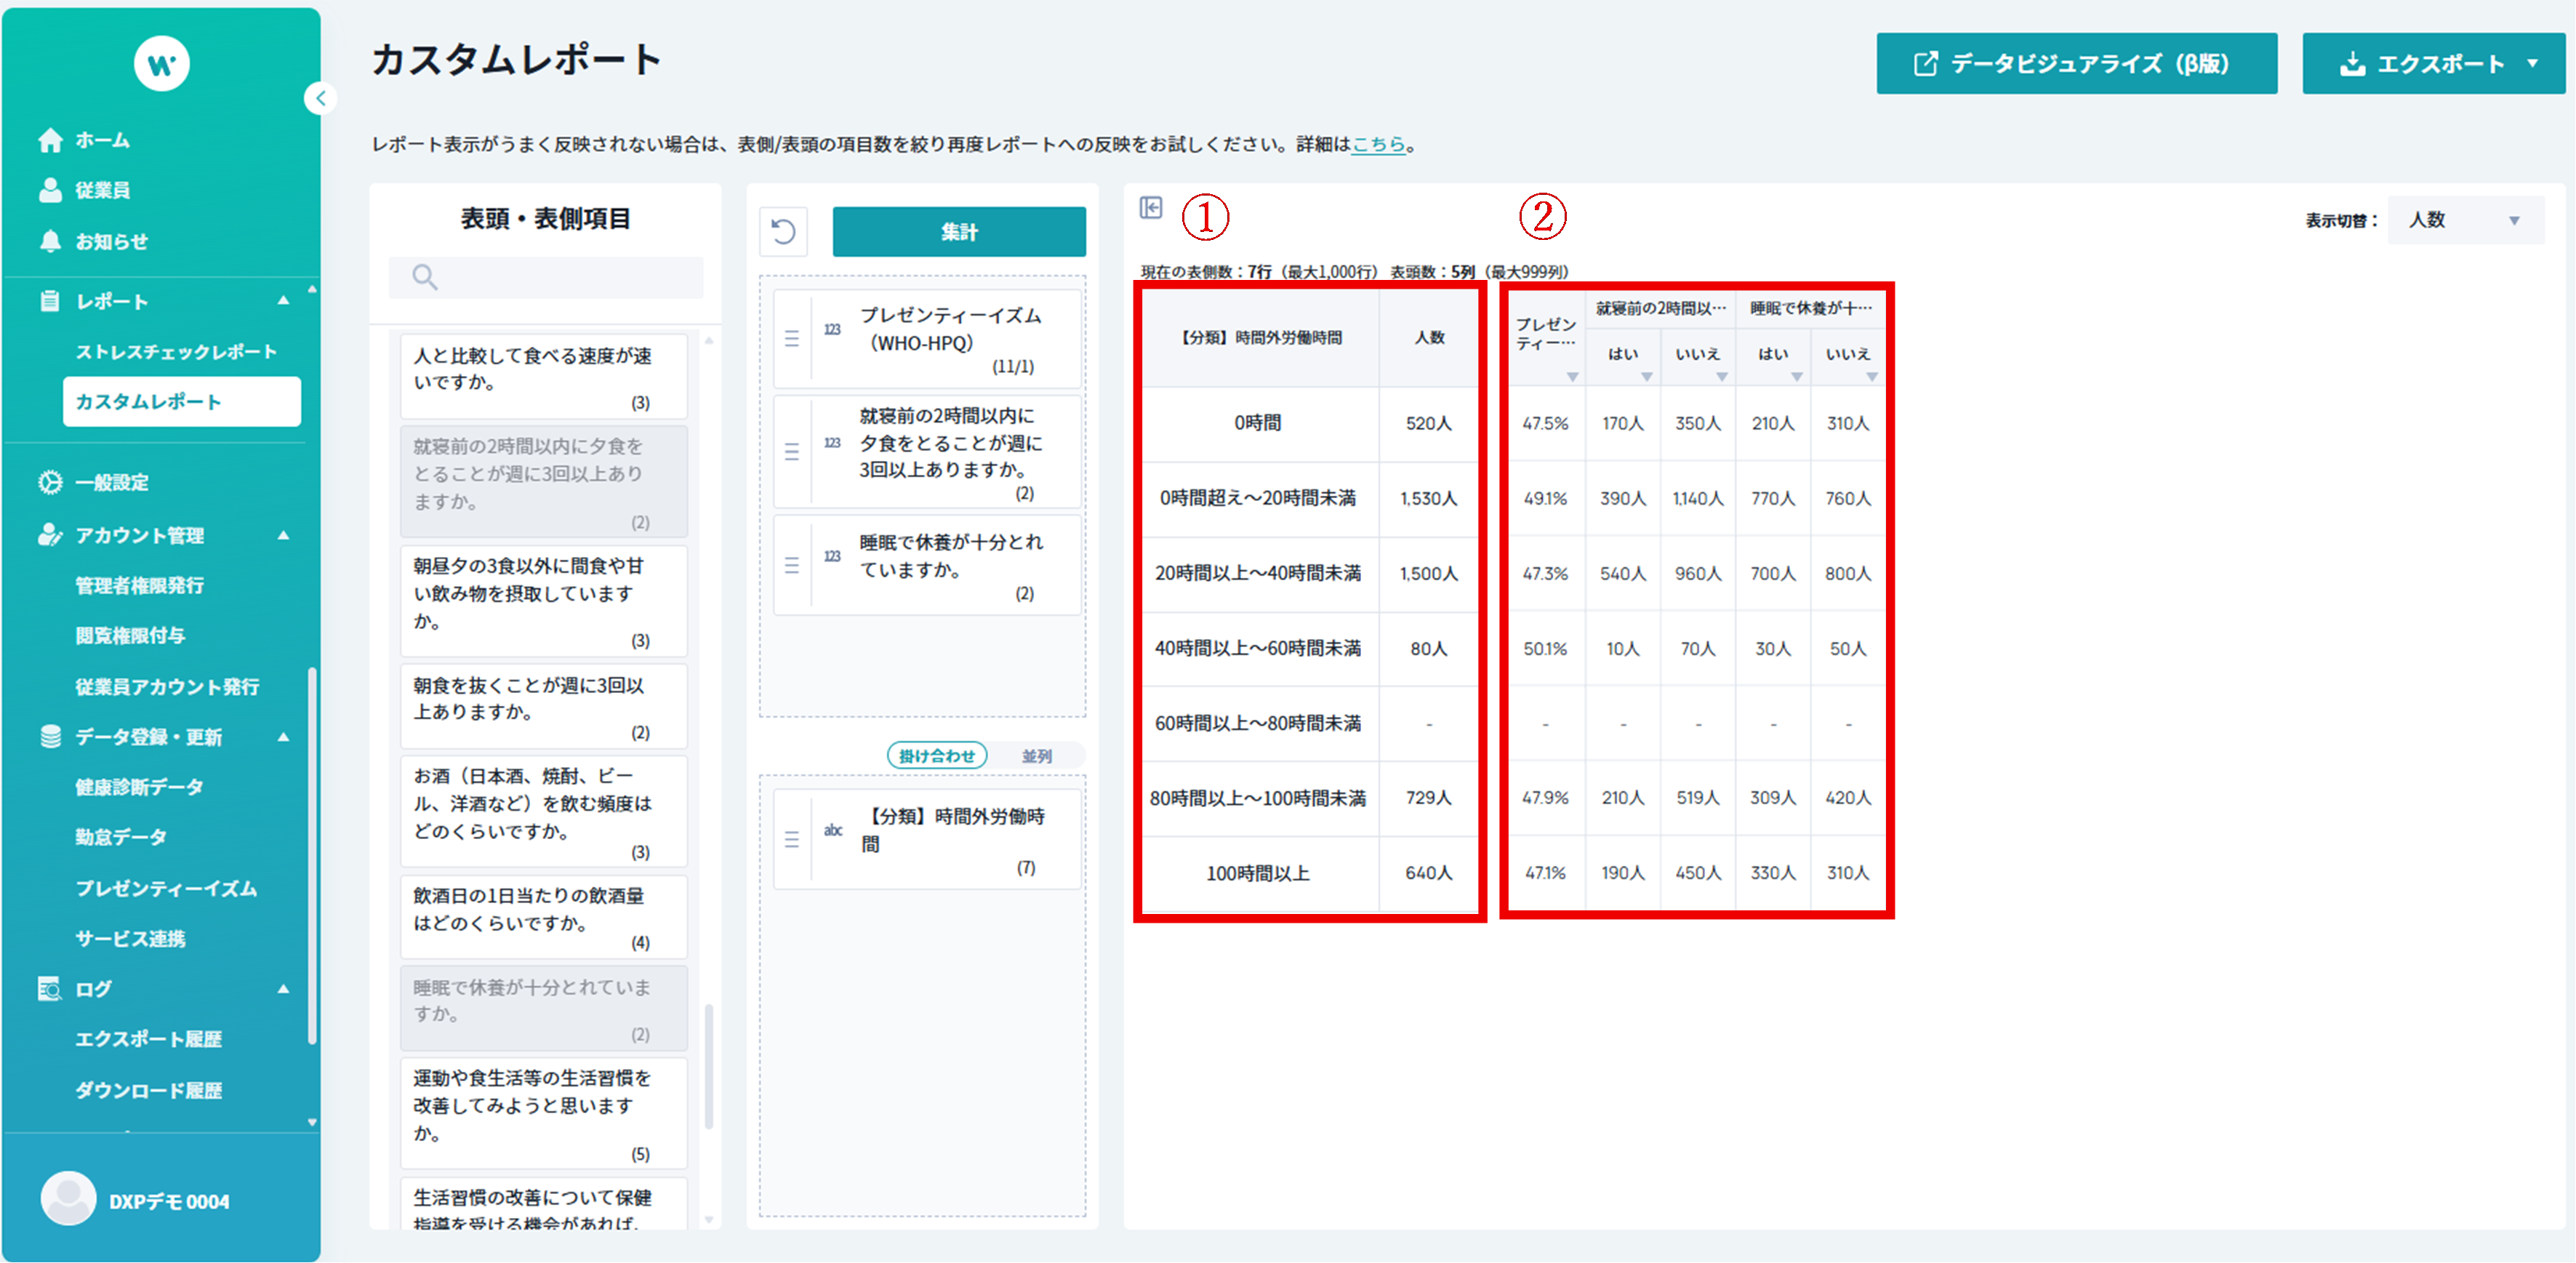The width and height of the screenshot is (2576, 1263).
Task: Open filter arrow on 就寝前 いいえ column
Action: (x=1721, y=377)
